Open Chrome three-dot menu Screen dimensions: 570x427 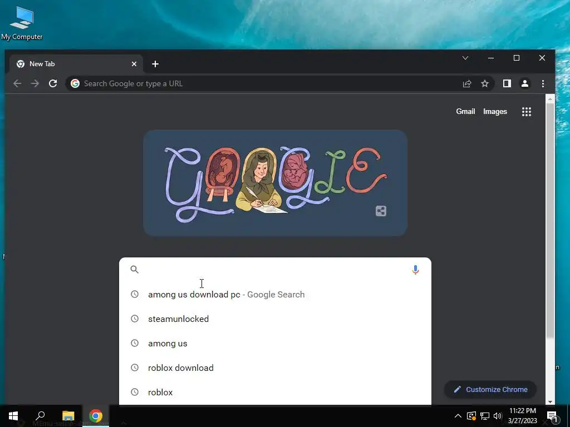543,83
